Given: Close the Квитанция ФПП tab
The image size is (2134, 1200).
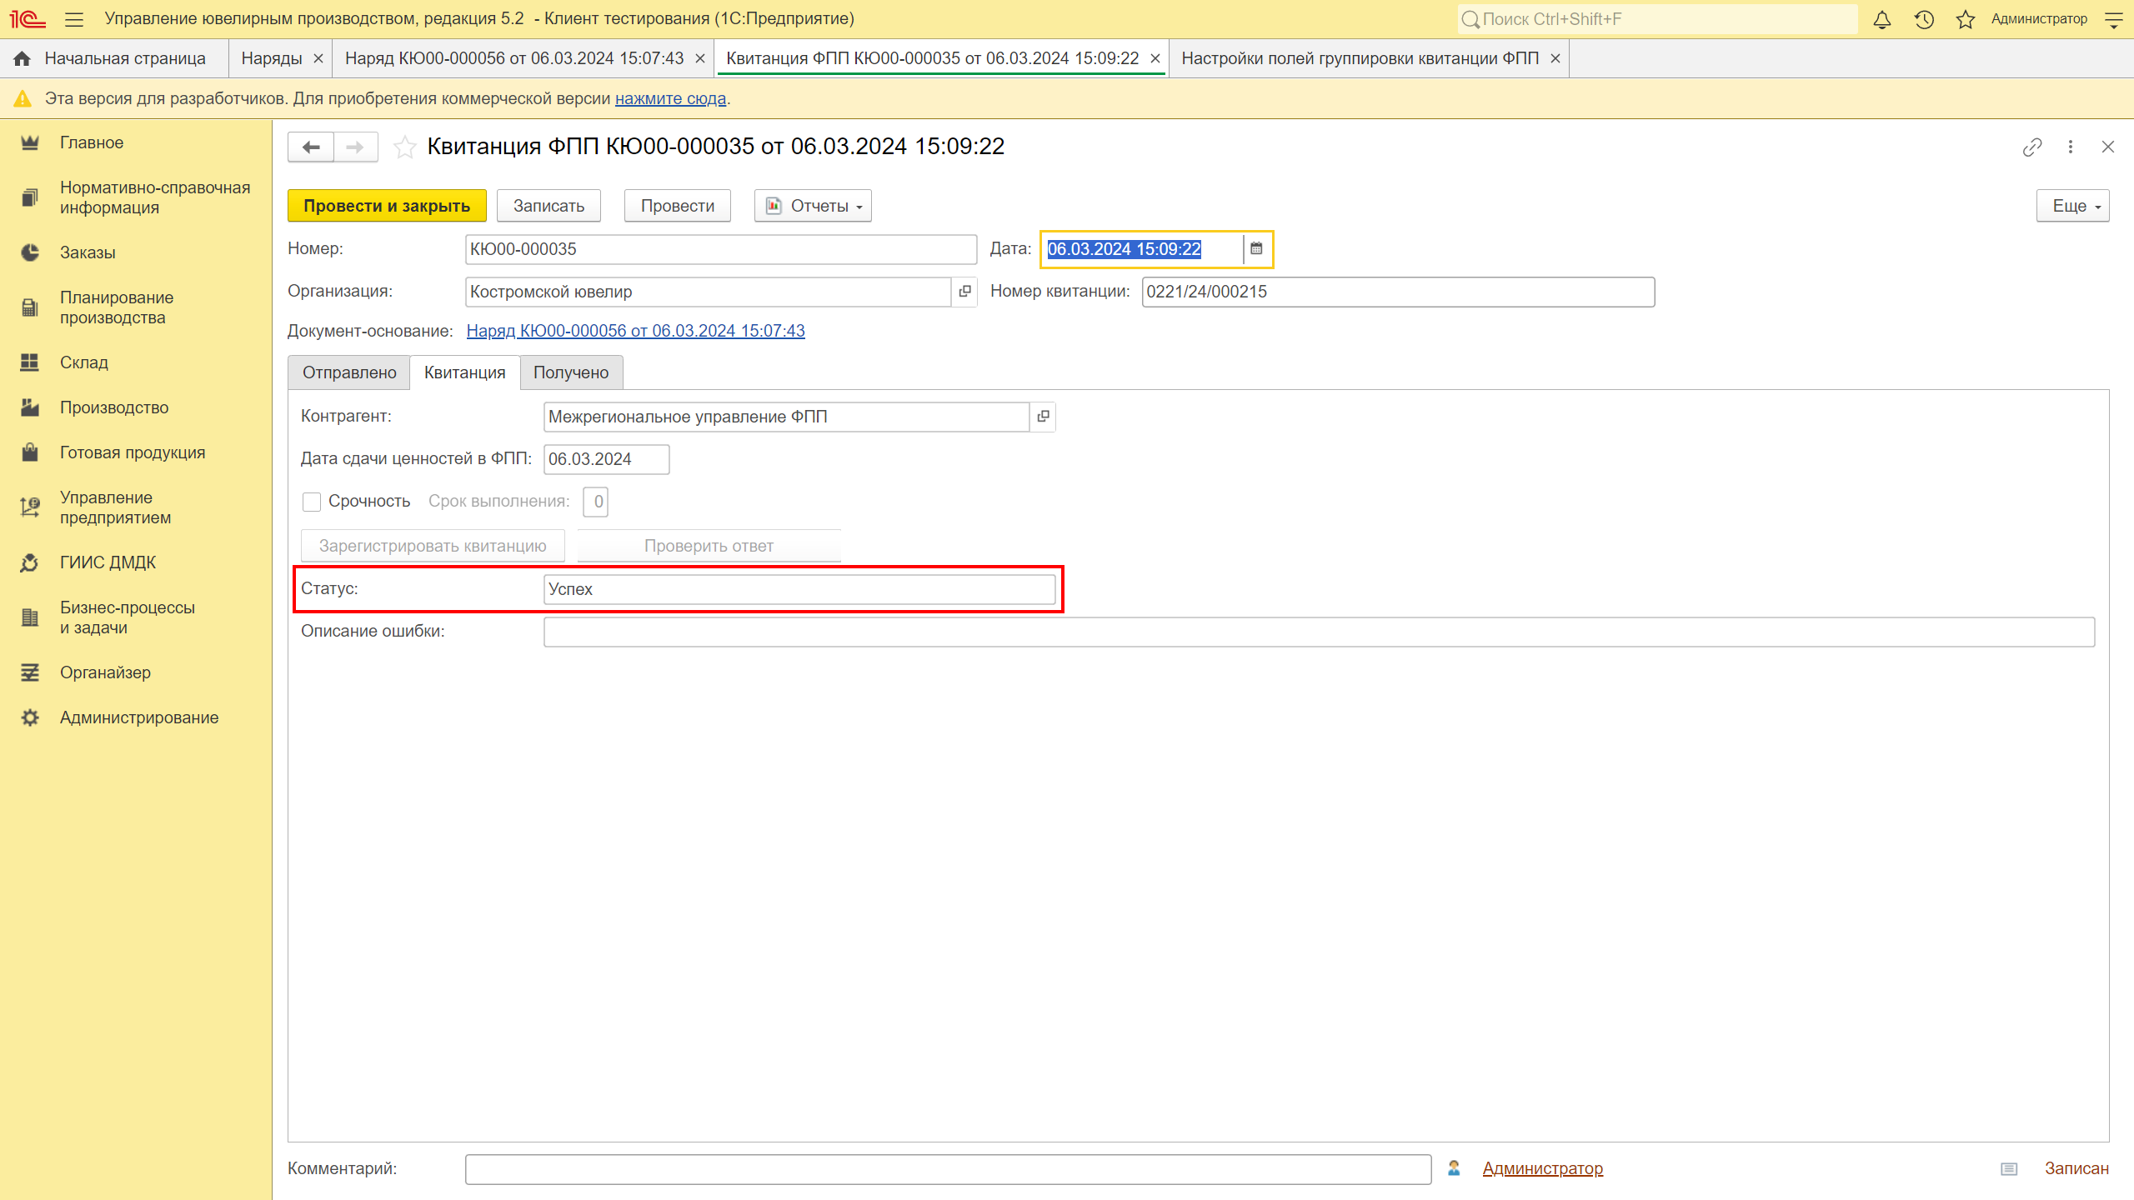Looking at the screenshot, I should 1155,58.
